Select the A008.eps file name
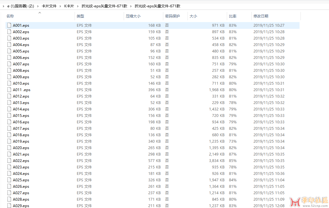The image size is (329, 208). [x=21, y=71]
